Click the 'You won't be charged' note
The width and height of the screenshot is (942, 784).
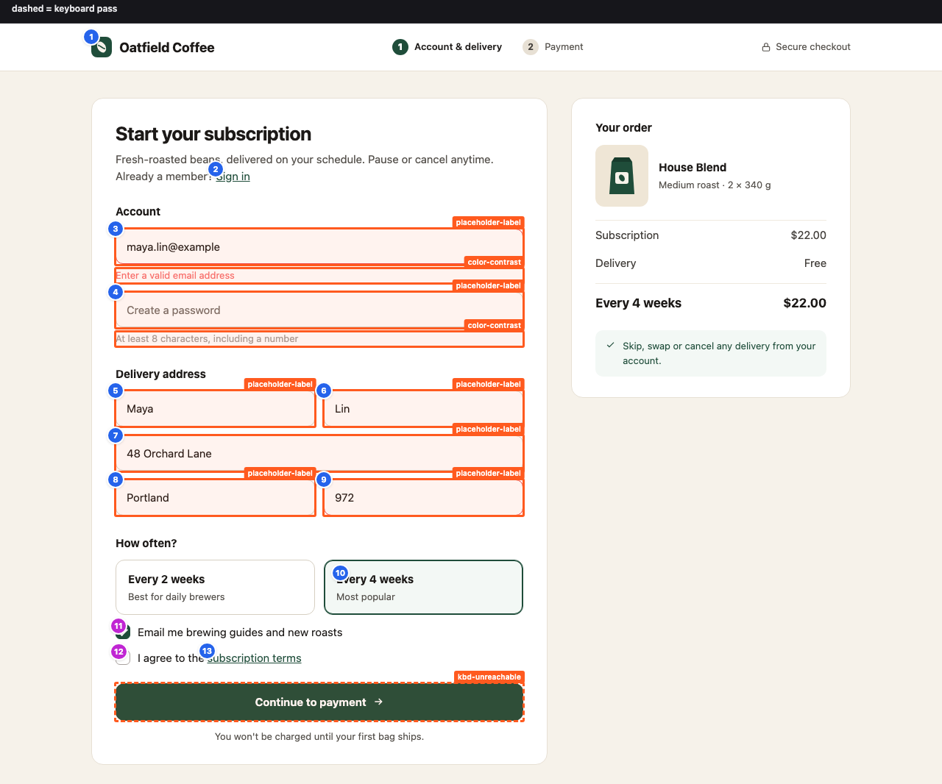(x=319, y=737)
